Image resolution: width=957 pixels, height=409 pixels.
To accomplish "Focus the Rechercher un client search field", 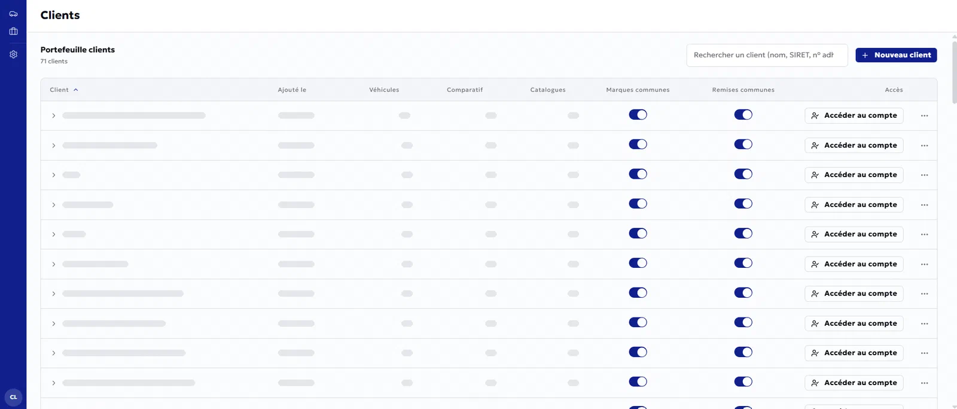I will [x=767, y=55].
